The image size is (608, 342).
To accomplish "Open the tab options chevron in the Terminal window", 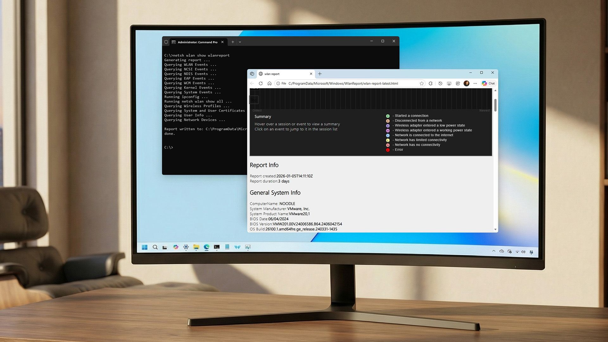I will (240, 42).
